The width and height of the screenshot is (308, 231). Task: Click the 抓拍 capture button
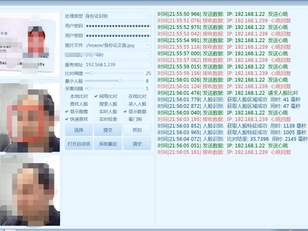[x=137, y=130]
